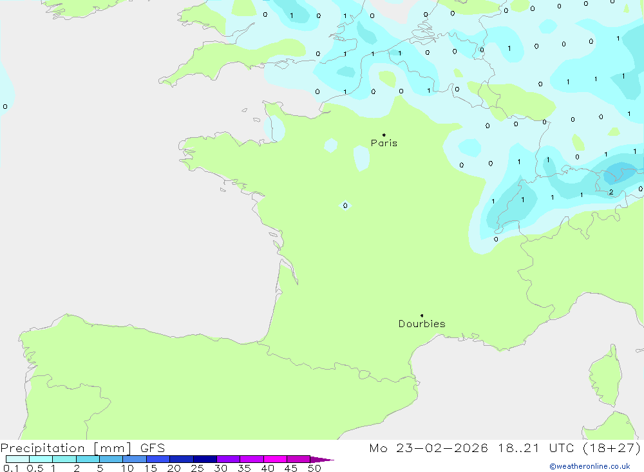
Task: Click the legend value label '40'
Action: coord(268,468)
